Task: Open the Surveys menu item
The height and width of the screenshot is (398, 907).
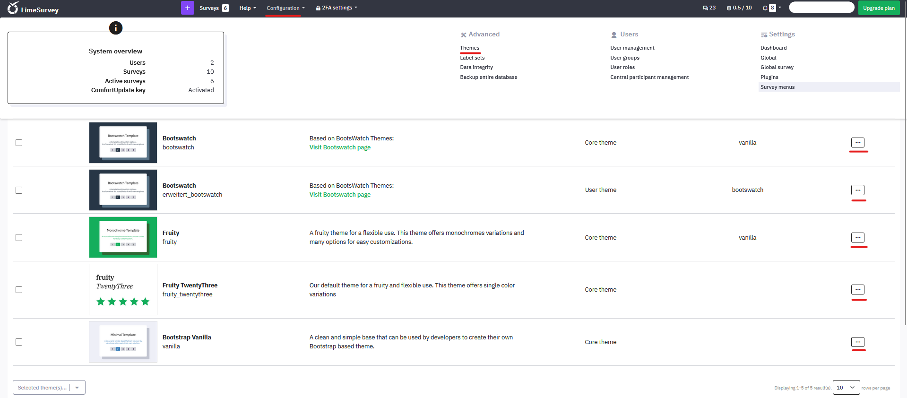Action: point(209,8)
